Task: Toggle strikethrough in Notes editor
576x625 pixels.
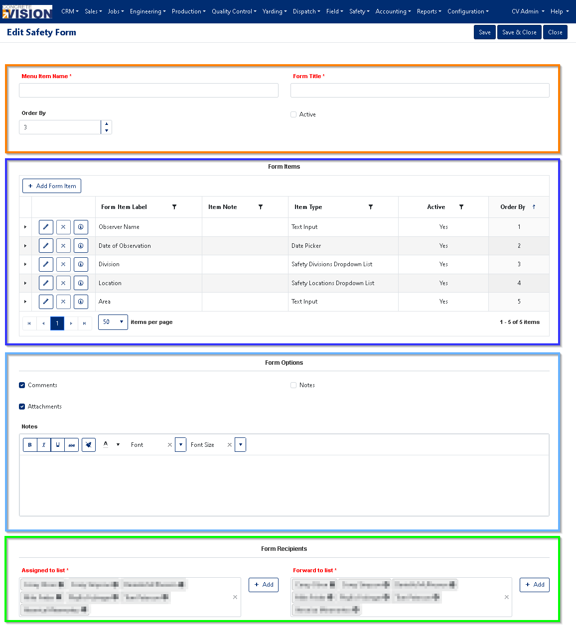Action: pos(72,445)
